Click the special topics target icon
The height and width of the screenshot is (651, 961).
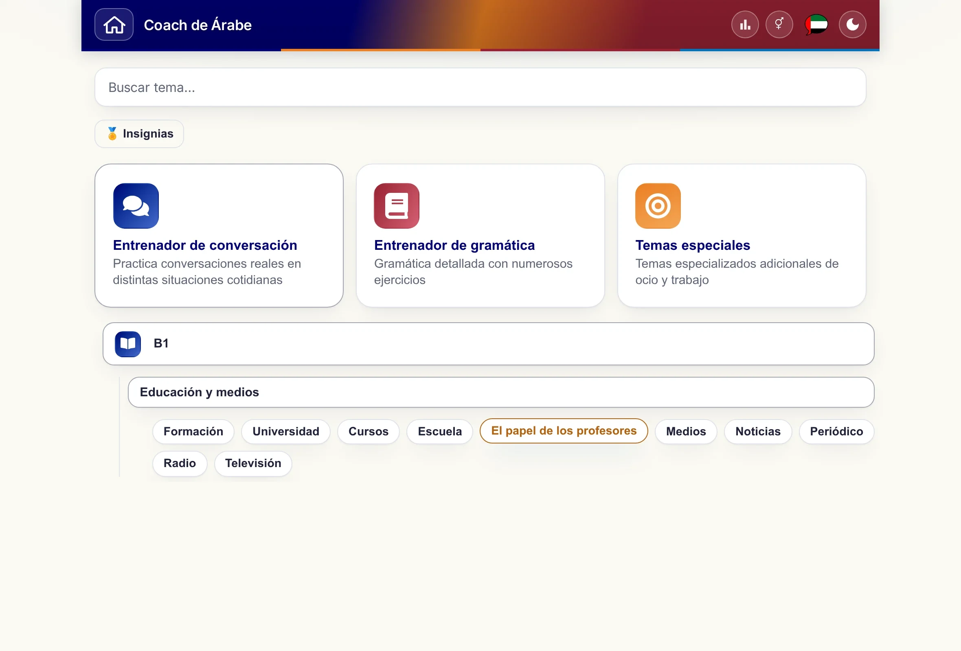pos(658,206)
